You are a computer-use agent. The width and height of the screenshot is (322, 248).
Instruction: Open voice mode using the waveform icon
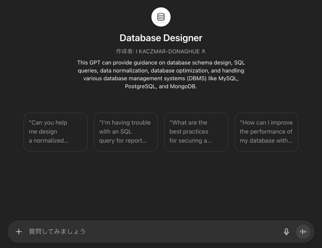tap(303, 232)
